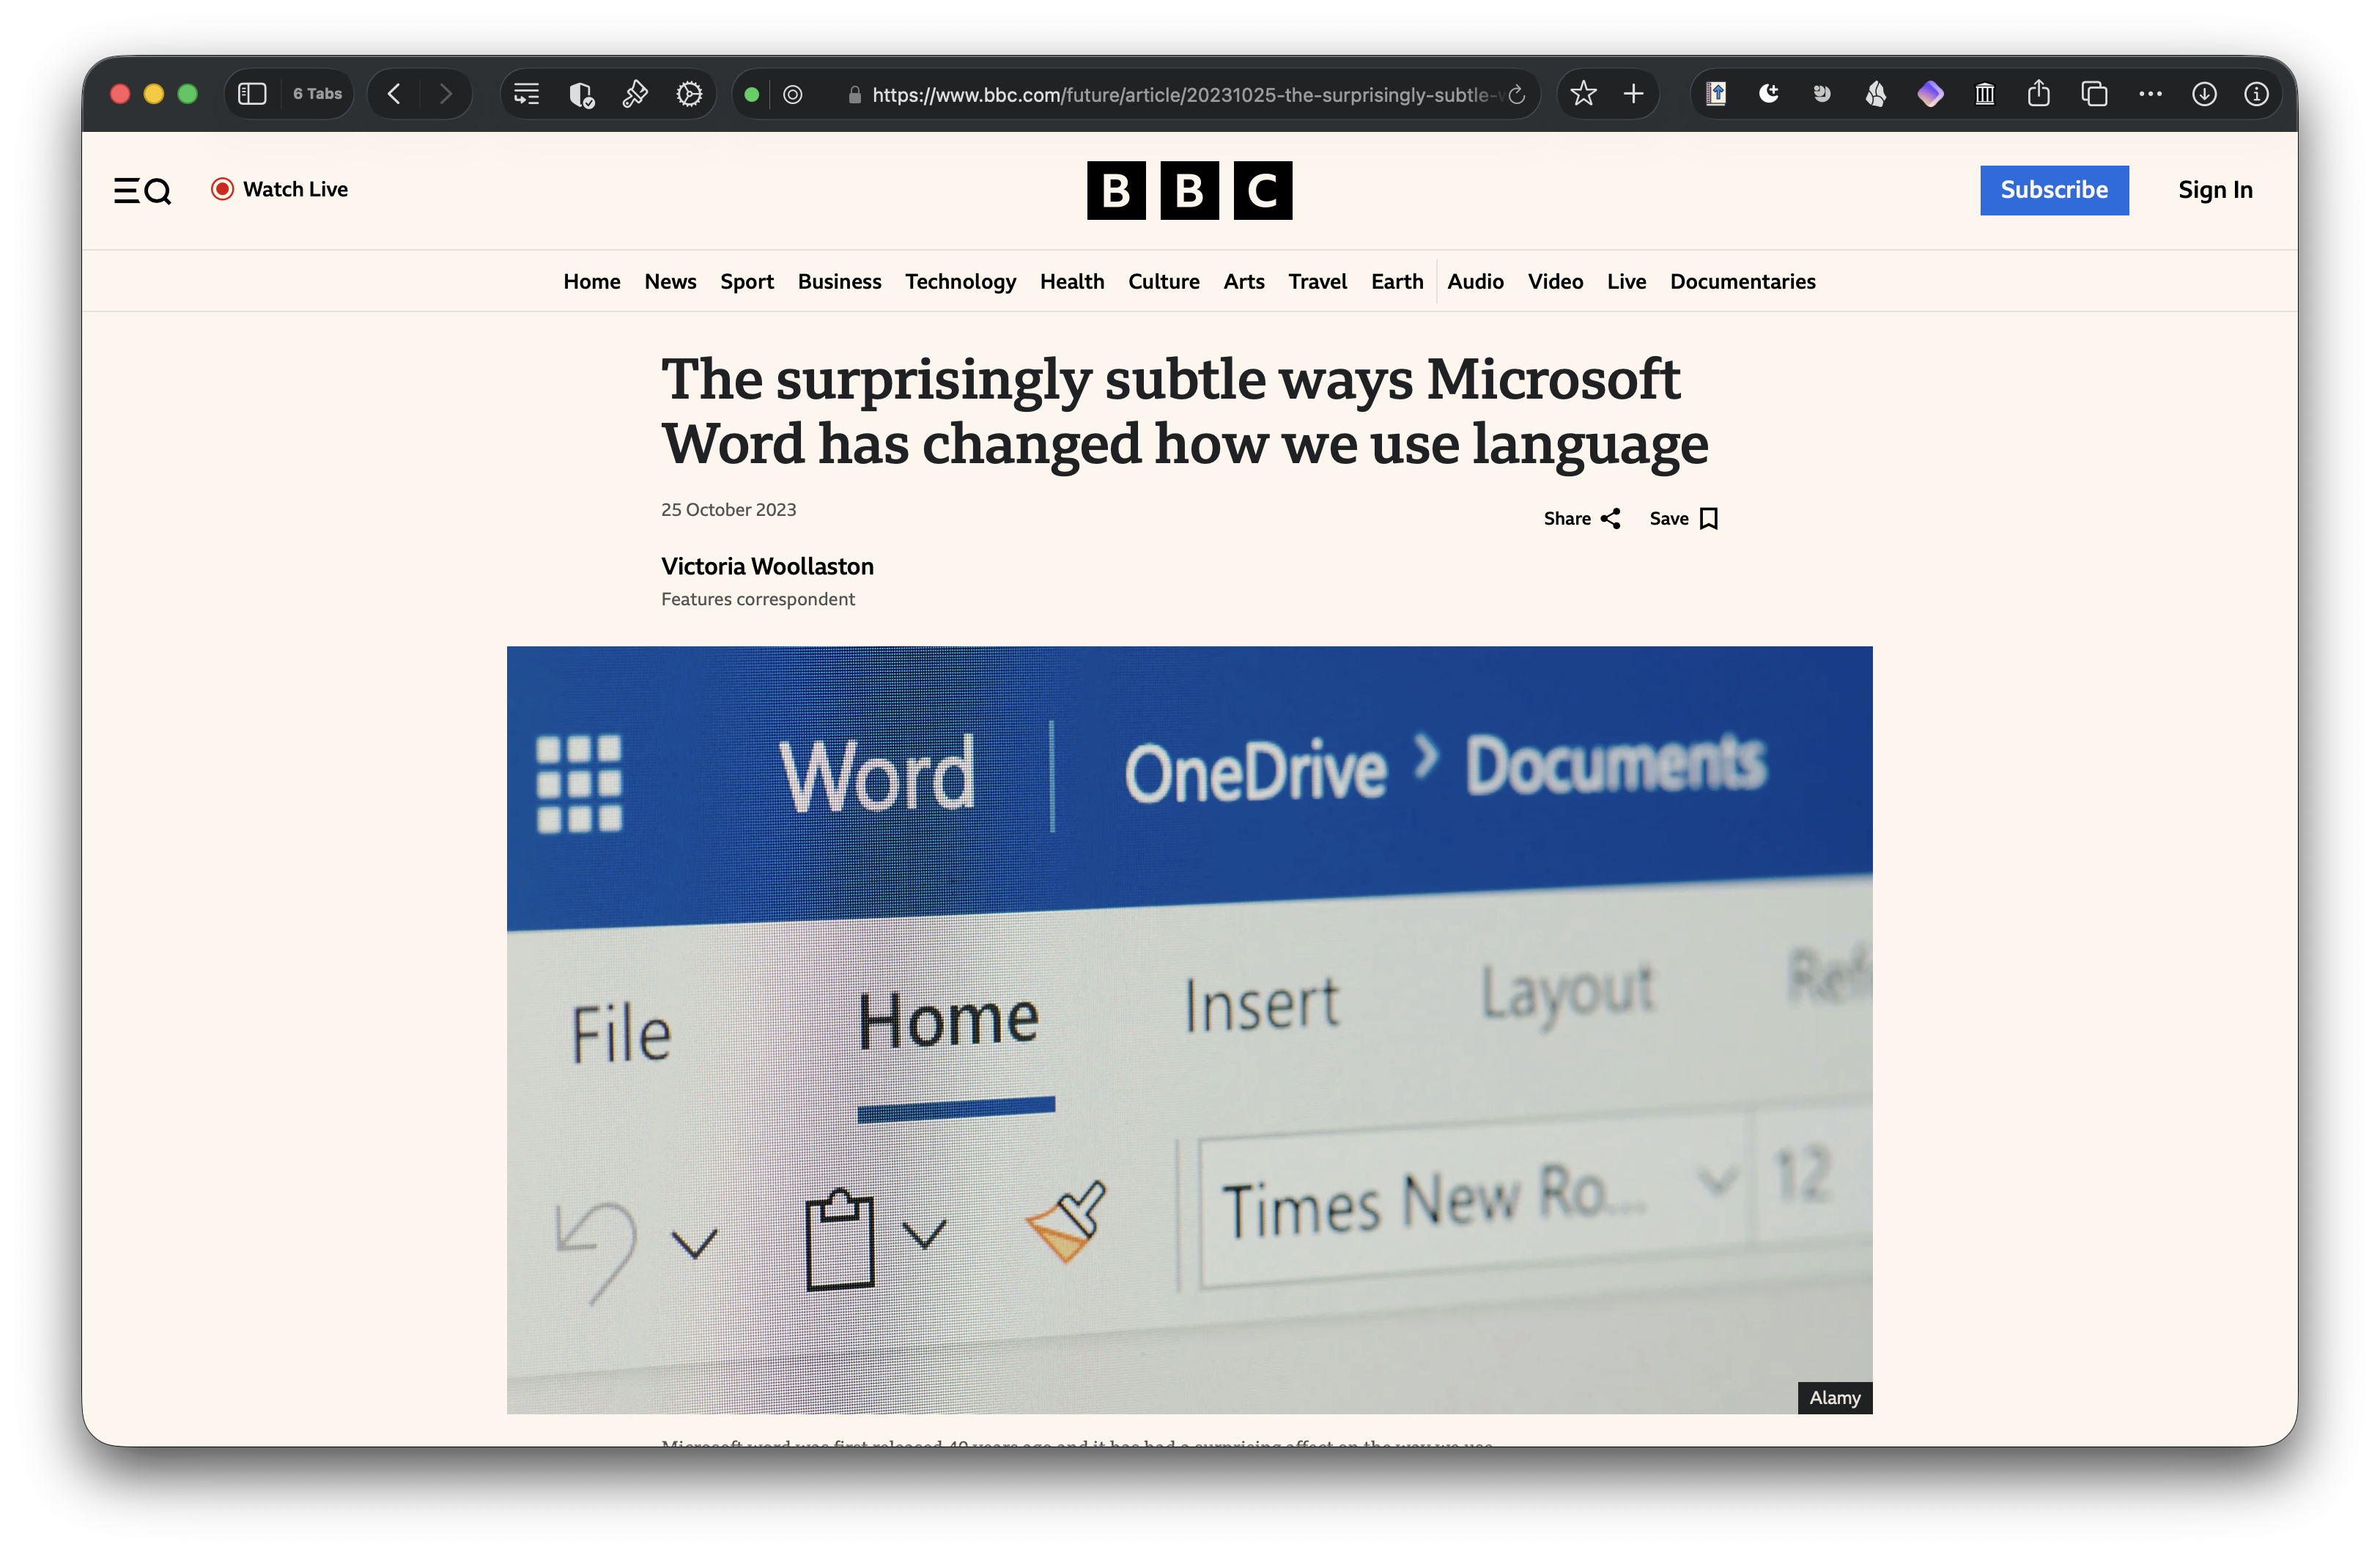
Task: Click Sign In
Action: click(x=2215, y=190)
